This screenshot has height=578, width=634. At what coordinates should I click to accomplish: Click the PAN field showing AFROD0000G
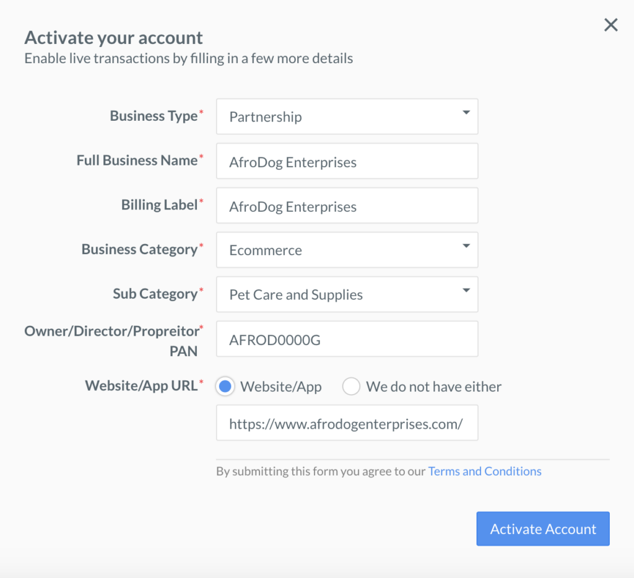pos(347,339)
